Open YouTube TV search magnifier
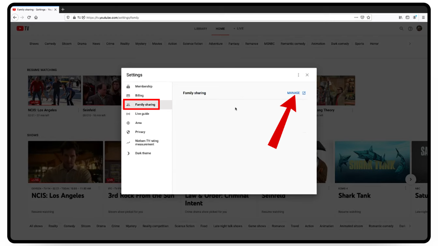Viewport: 438px width, 246px height. [x=401, y=28]
